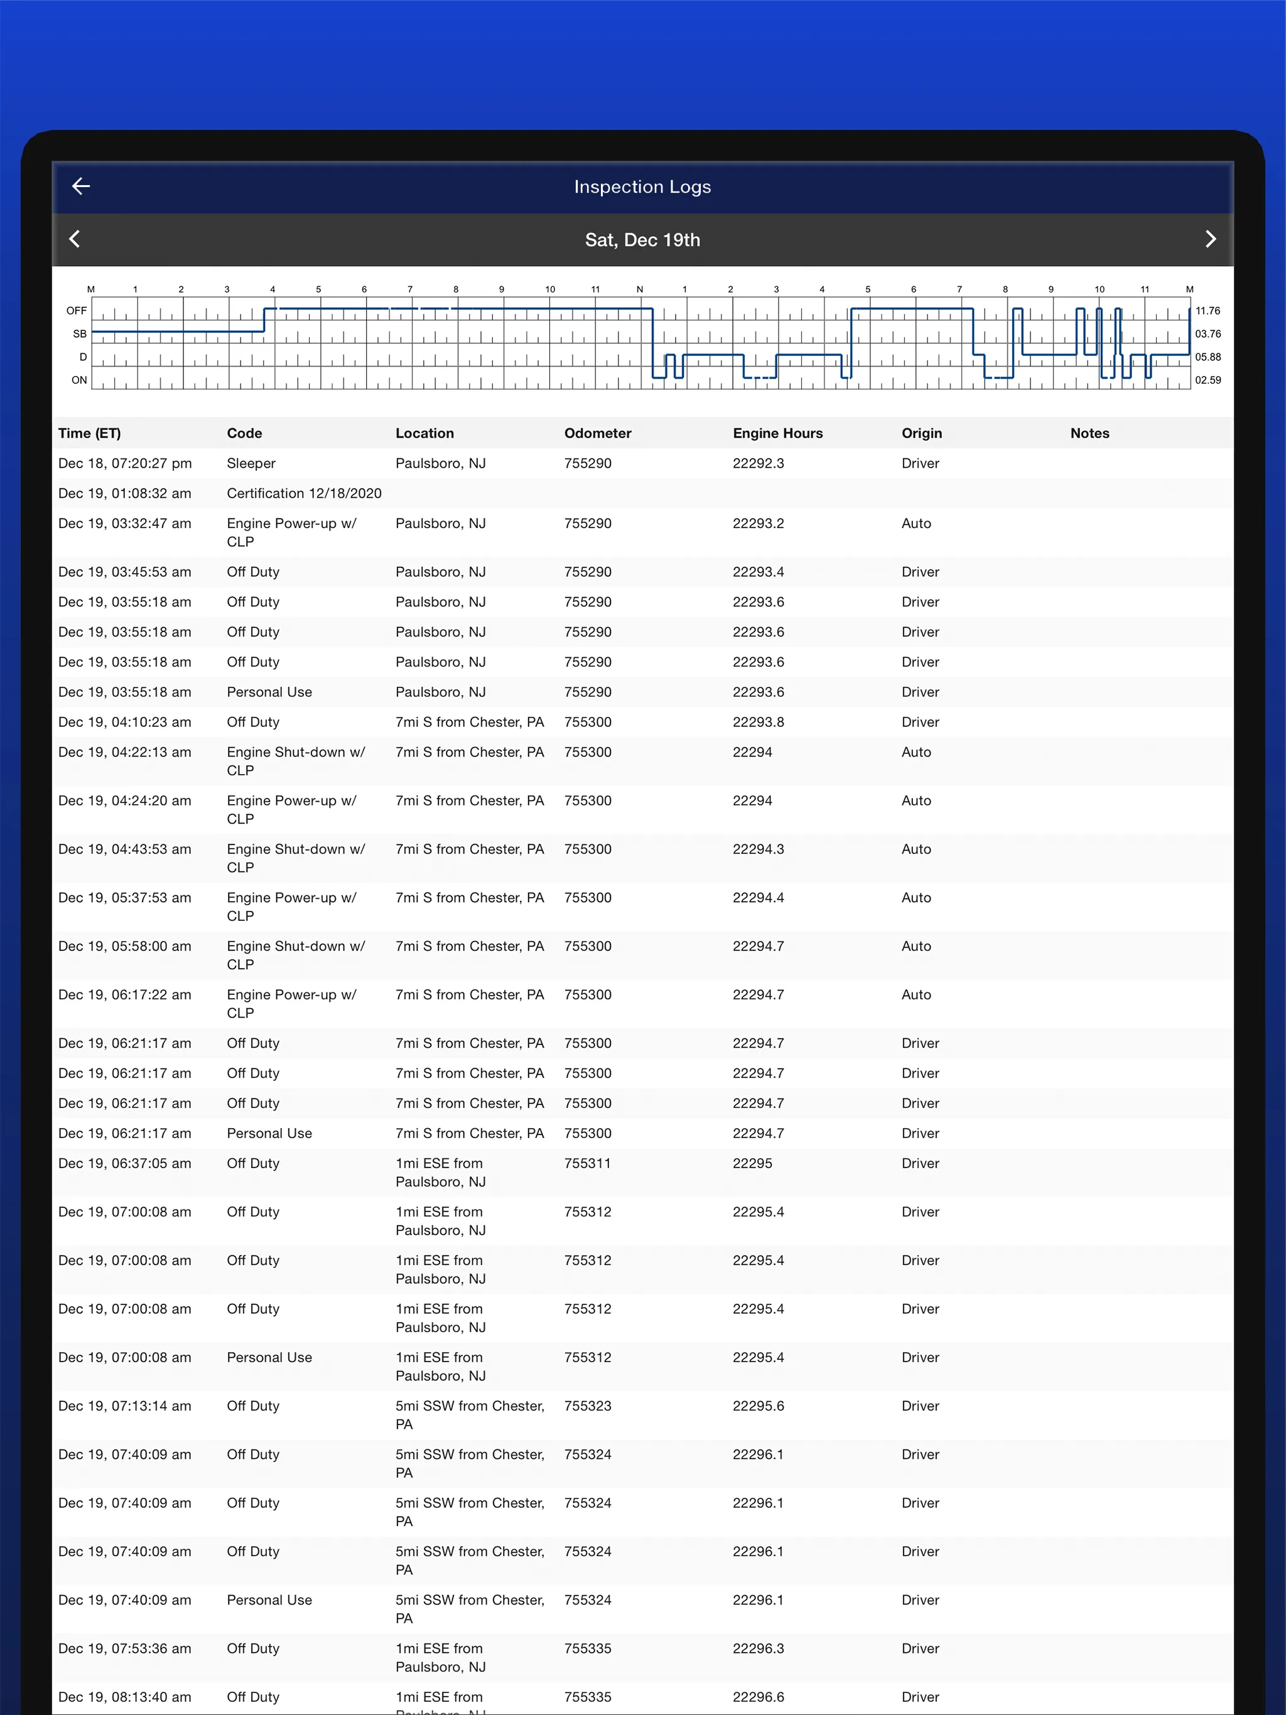Click Paulsboro, NJ in 03:45:53 am row
The height and width of the screenshot is (1715, 1286).
click(441, 572)
